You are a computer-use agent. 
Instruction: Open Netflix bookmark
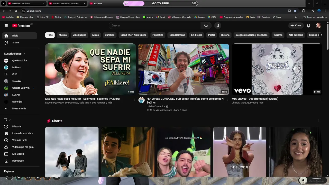tap(56, 17)
